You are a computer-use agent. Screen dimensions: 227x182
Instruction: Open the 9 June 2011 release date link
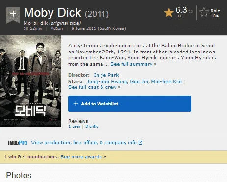click(x=99, y=28)
